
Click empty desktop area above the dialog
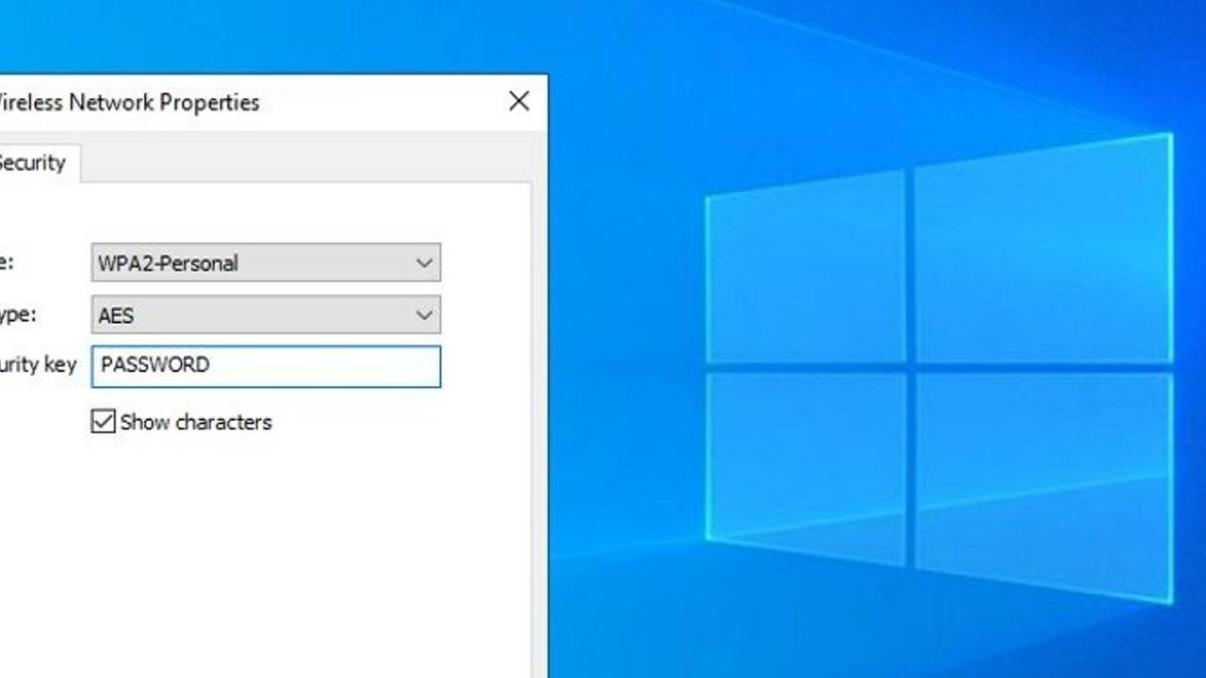coord(273,36)
